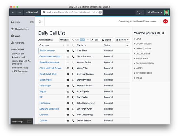This screenshot has width=179, height=137.
Task: Click the Call NEW button
Action: 78,40
